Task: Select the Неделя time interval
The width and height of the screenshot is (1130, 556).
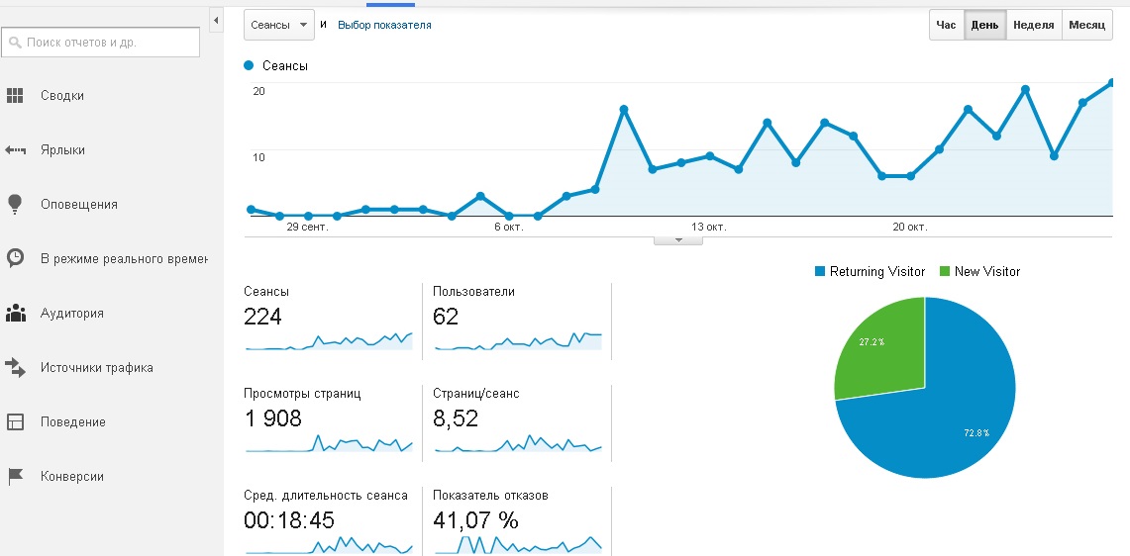Action: (x=1033, y=25)
